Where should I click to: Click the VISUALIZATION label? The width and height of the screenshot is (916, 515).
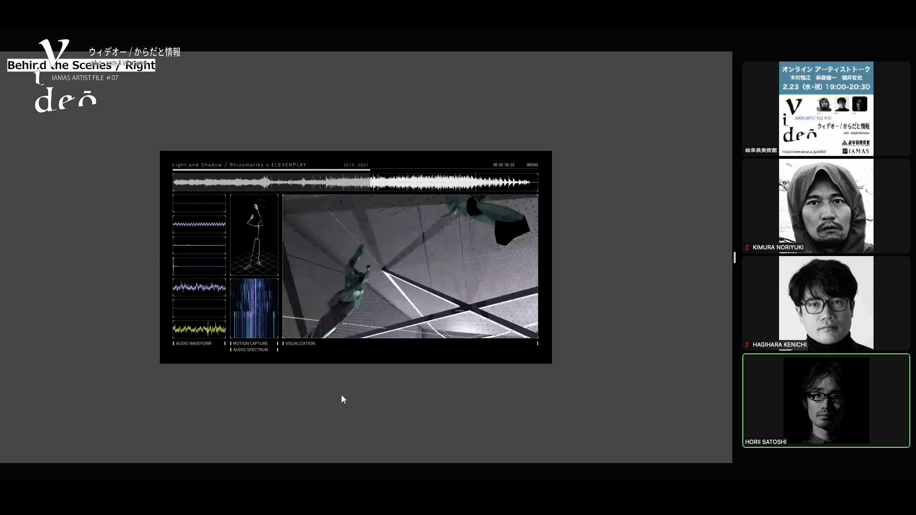(x=300, y=343)
